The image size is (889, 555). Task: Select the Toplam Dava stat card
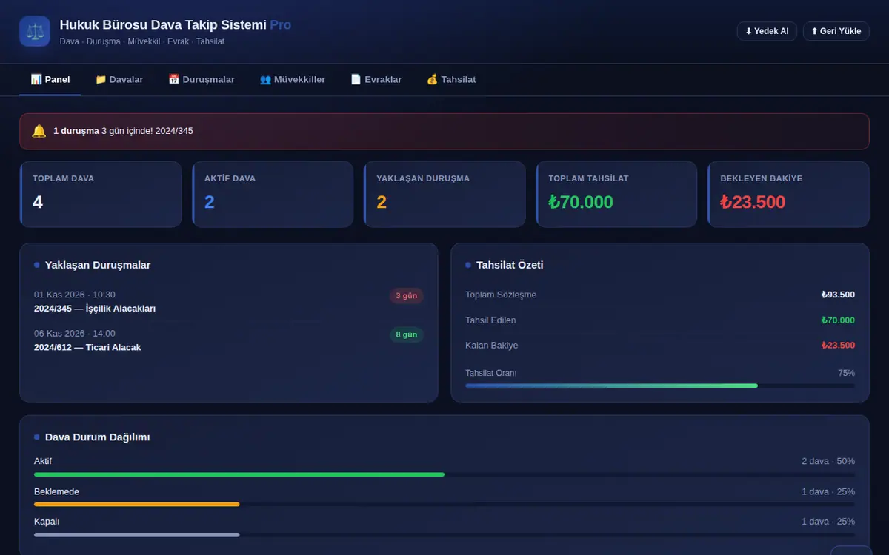click(101, 195)
